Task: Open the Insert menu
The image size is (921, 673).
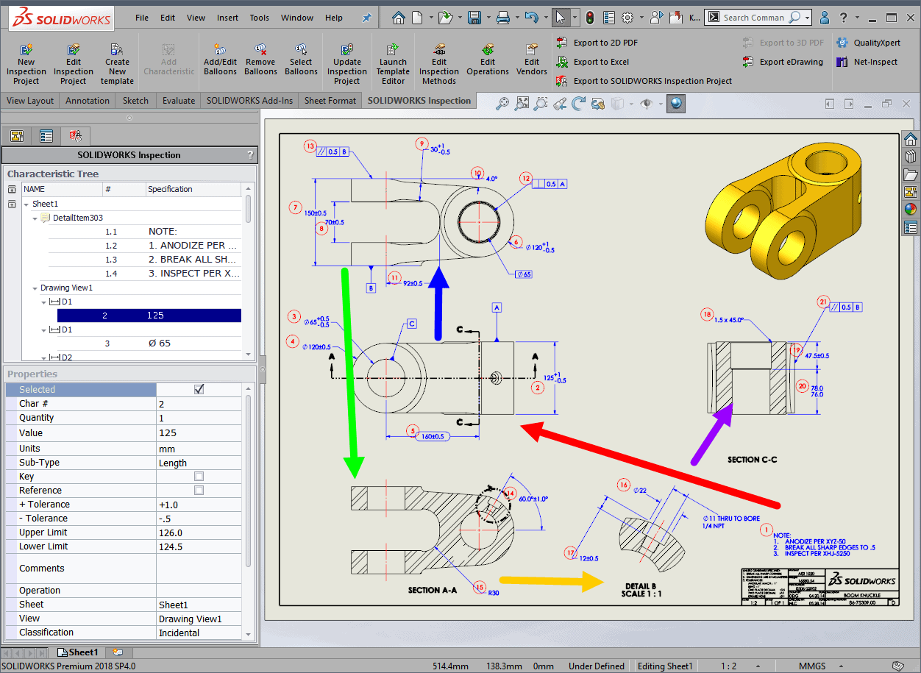Action: coord(227,18)
